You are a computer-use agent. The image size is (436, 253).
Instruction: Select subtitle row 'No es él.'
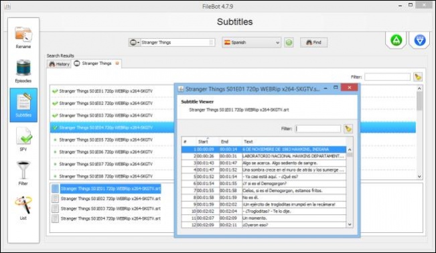(x=264, y=197)
